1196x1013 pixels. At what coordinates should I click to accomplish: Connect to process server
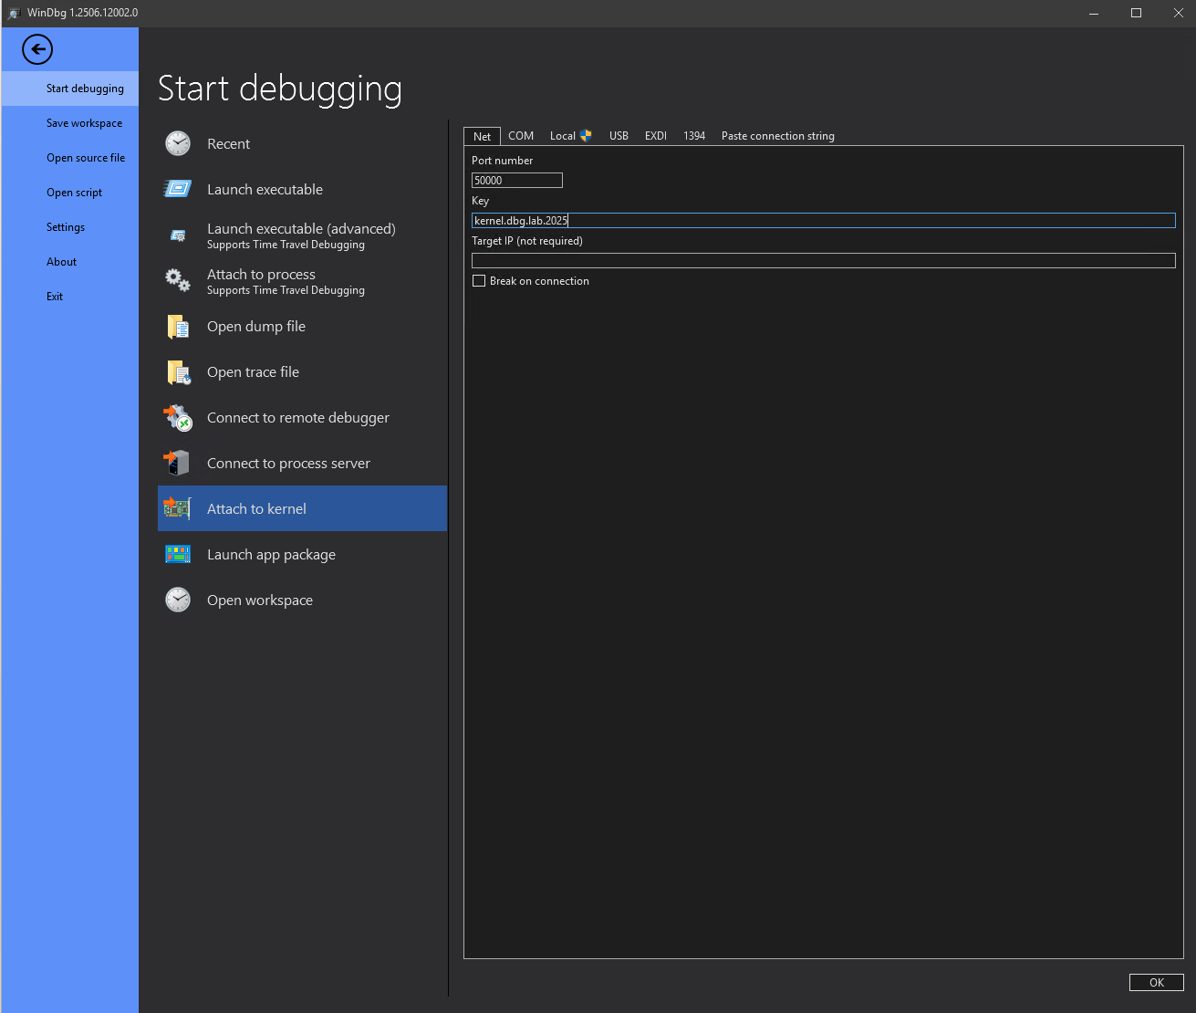point(288,463)
